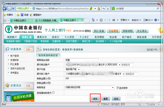Toggle the 自动保存 checkbox
The height and width of the screenshot is (107, 164).
pyautogui.click(x=118, y=88)
